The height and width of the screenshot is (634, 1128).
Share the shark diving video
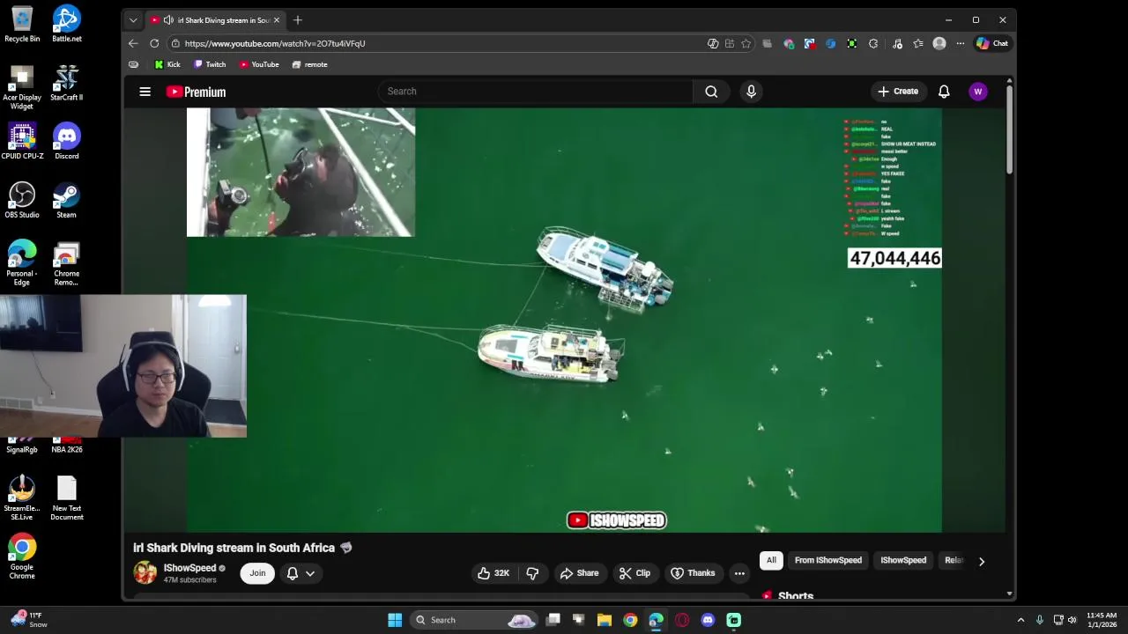(579, 573)
